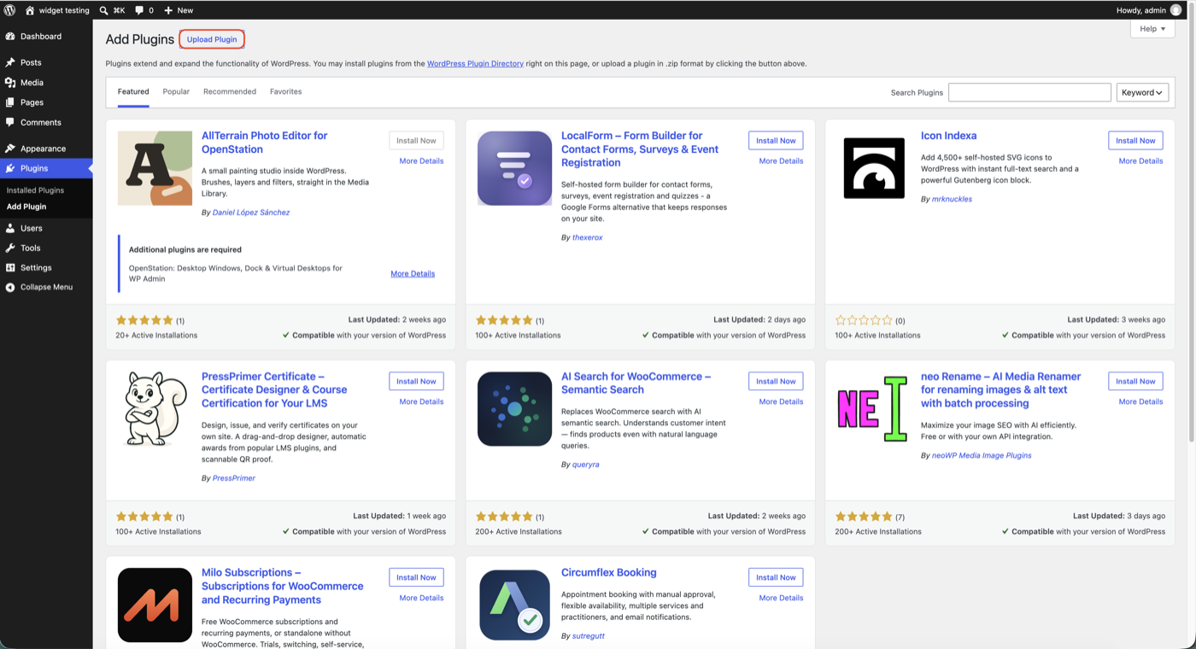Open the Installed Plugins submenu item

point(35,190)
